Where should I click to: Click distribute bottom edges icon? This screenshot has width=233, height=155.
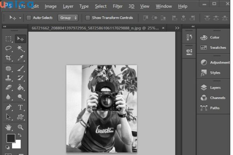pyautogui.click(x=225, y=18)
